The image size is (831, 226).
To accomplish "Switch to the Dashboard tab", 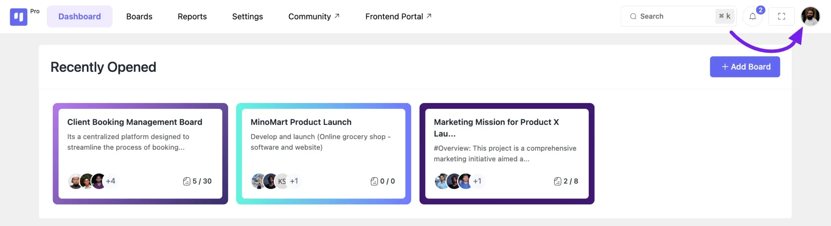I will coord(80,17).
